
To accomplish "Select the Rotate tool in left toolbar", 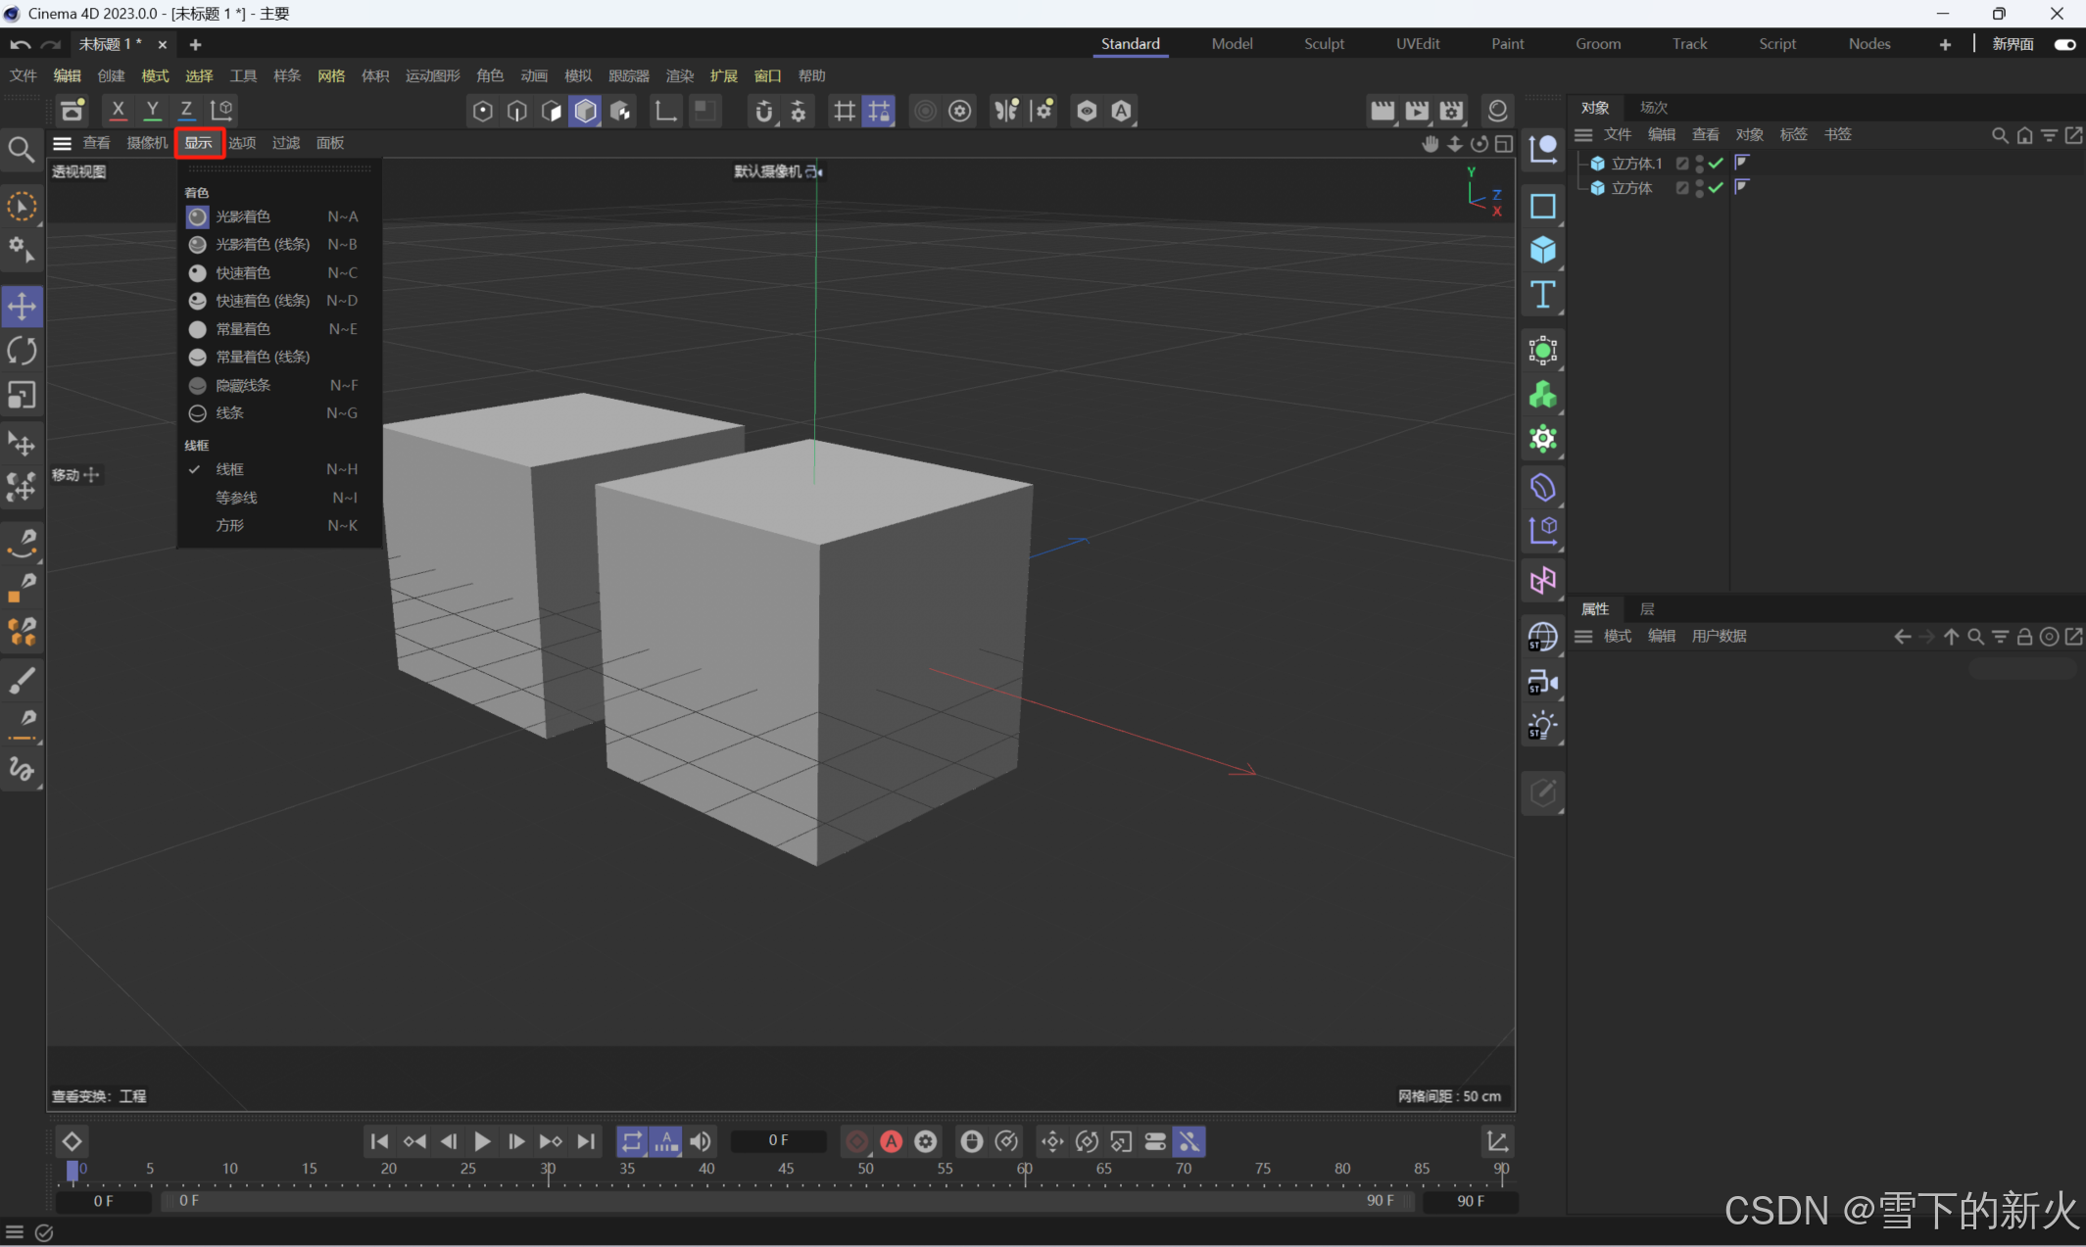I will tap(22, 351).
